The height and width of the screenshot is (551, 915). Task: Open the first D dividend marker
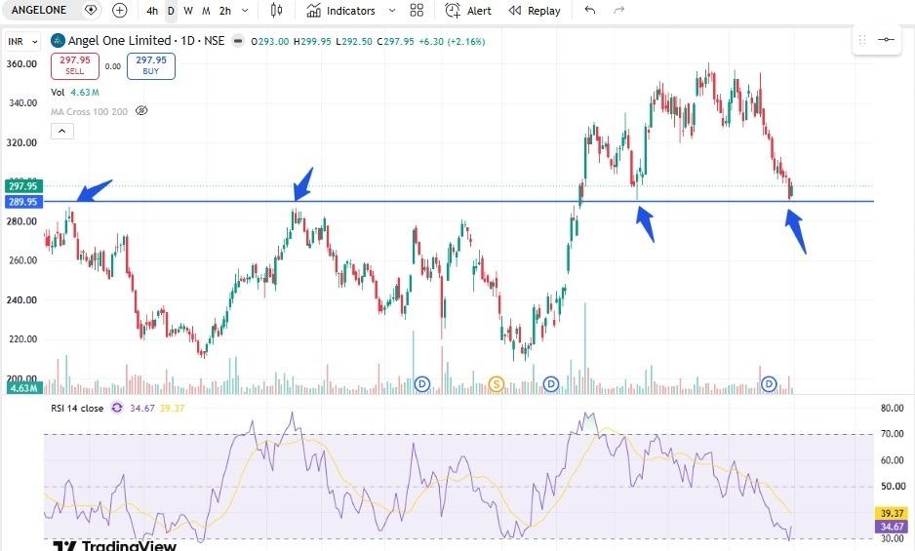click(x=422, y=384)
